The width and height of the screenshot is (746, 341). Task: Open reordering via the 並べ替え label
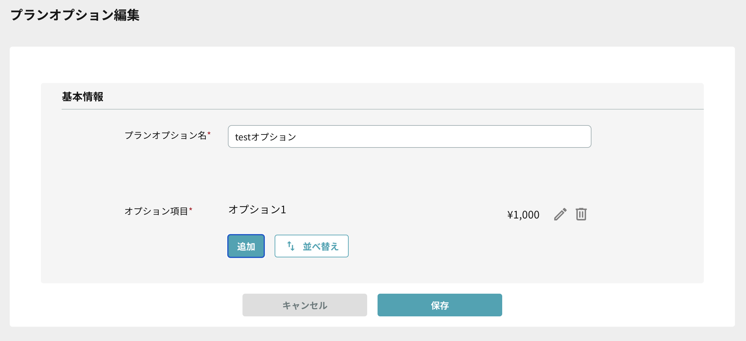(321, 246)
